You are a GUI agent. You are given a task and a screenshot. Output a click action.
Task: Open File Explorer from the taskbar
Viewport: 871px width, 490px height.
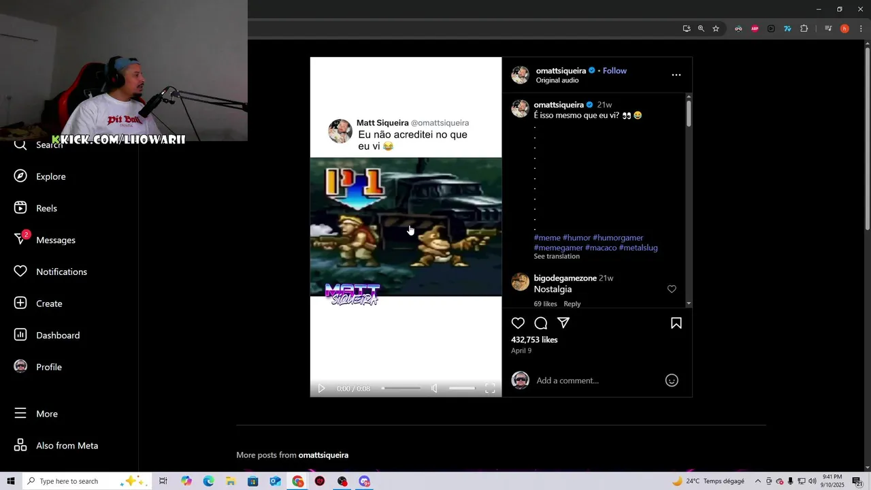(231, 481)
